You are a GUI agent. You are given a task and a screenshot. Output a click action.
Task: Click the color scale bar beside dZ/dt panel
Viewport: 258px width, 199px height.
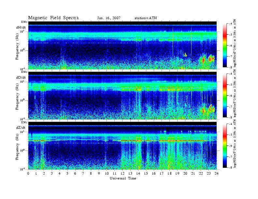(225, 146)
